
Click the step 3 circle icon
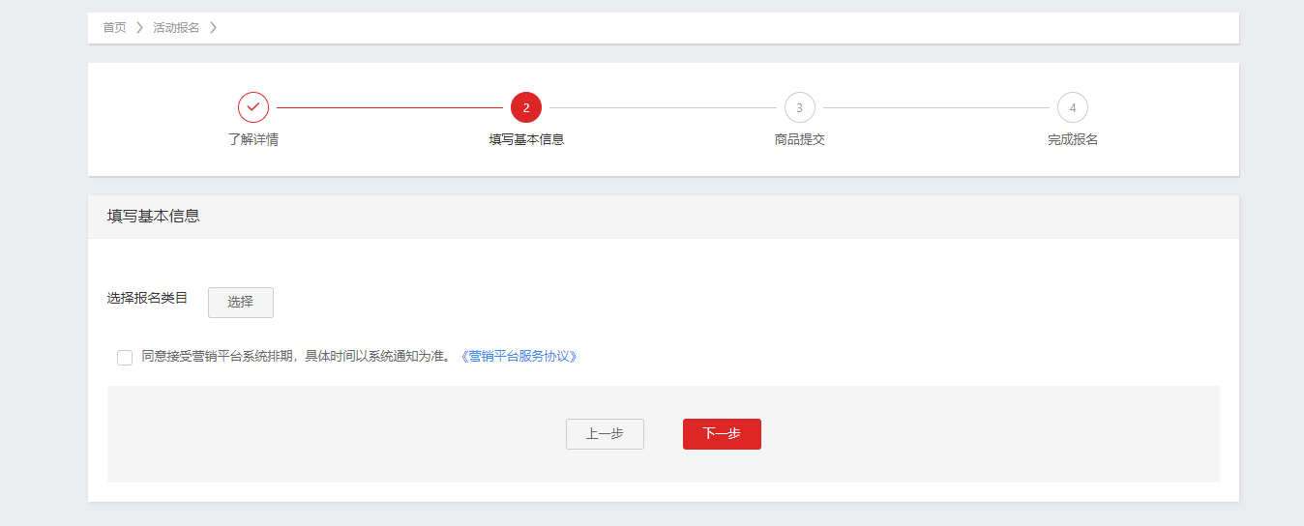799,107
